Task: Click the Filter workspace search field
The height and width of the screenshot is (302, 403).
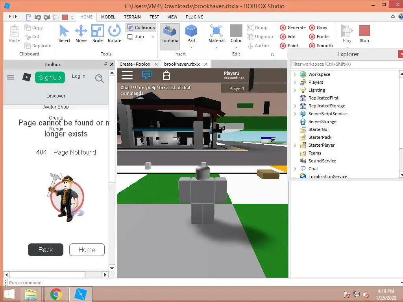Action: pos(346,64)
